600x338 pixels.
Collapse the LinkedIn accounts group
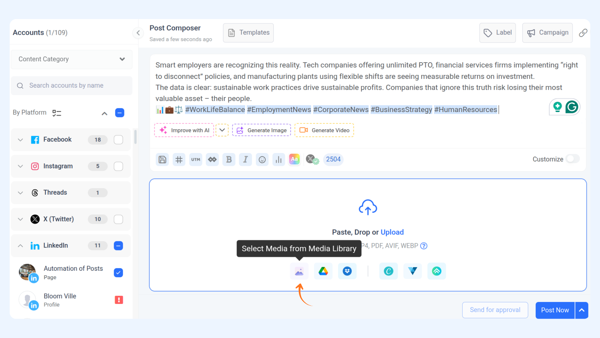[20, 246]
